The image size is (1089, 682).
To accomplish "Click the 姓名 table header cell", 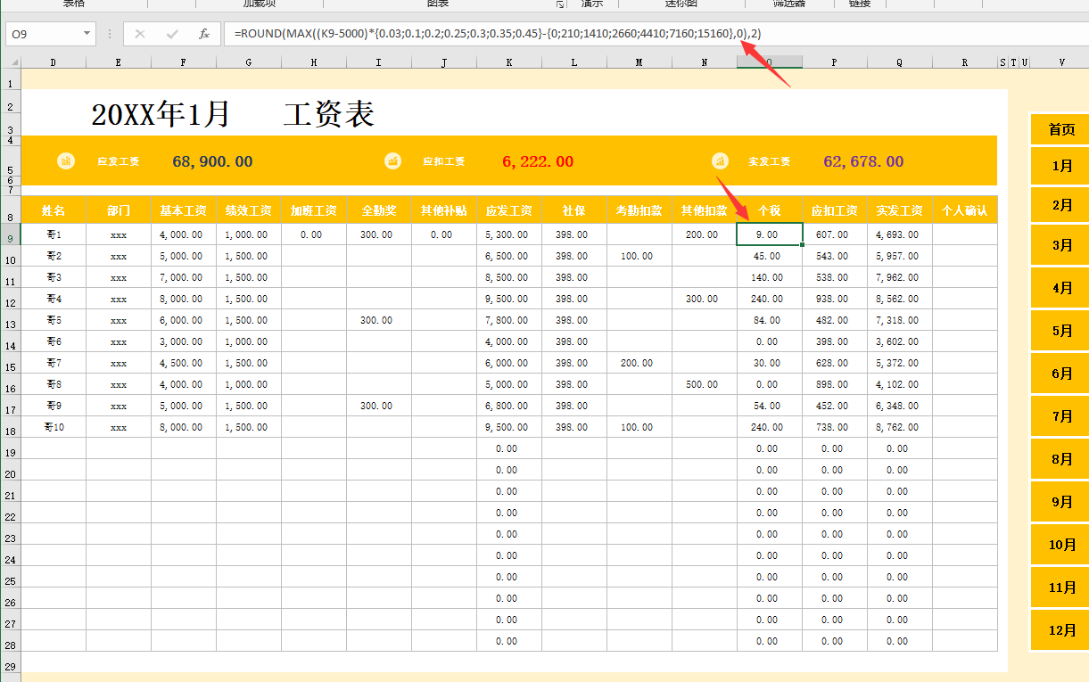I will pos(54,210).
